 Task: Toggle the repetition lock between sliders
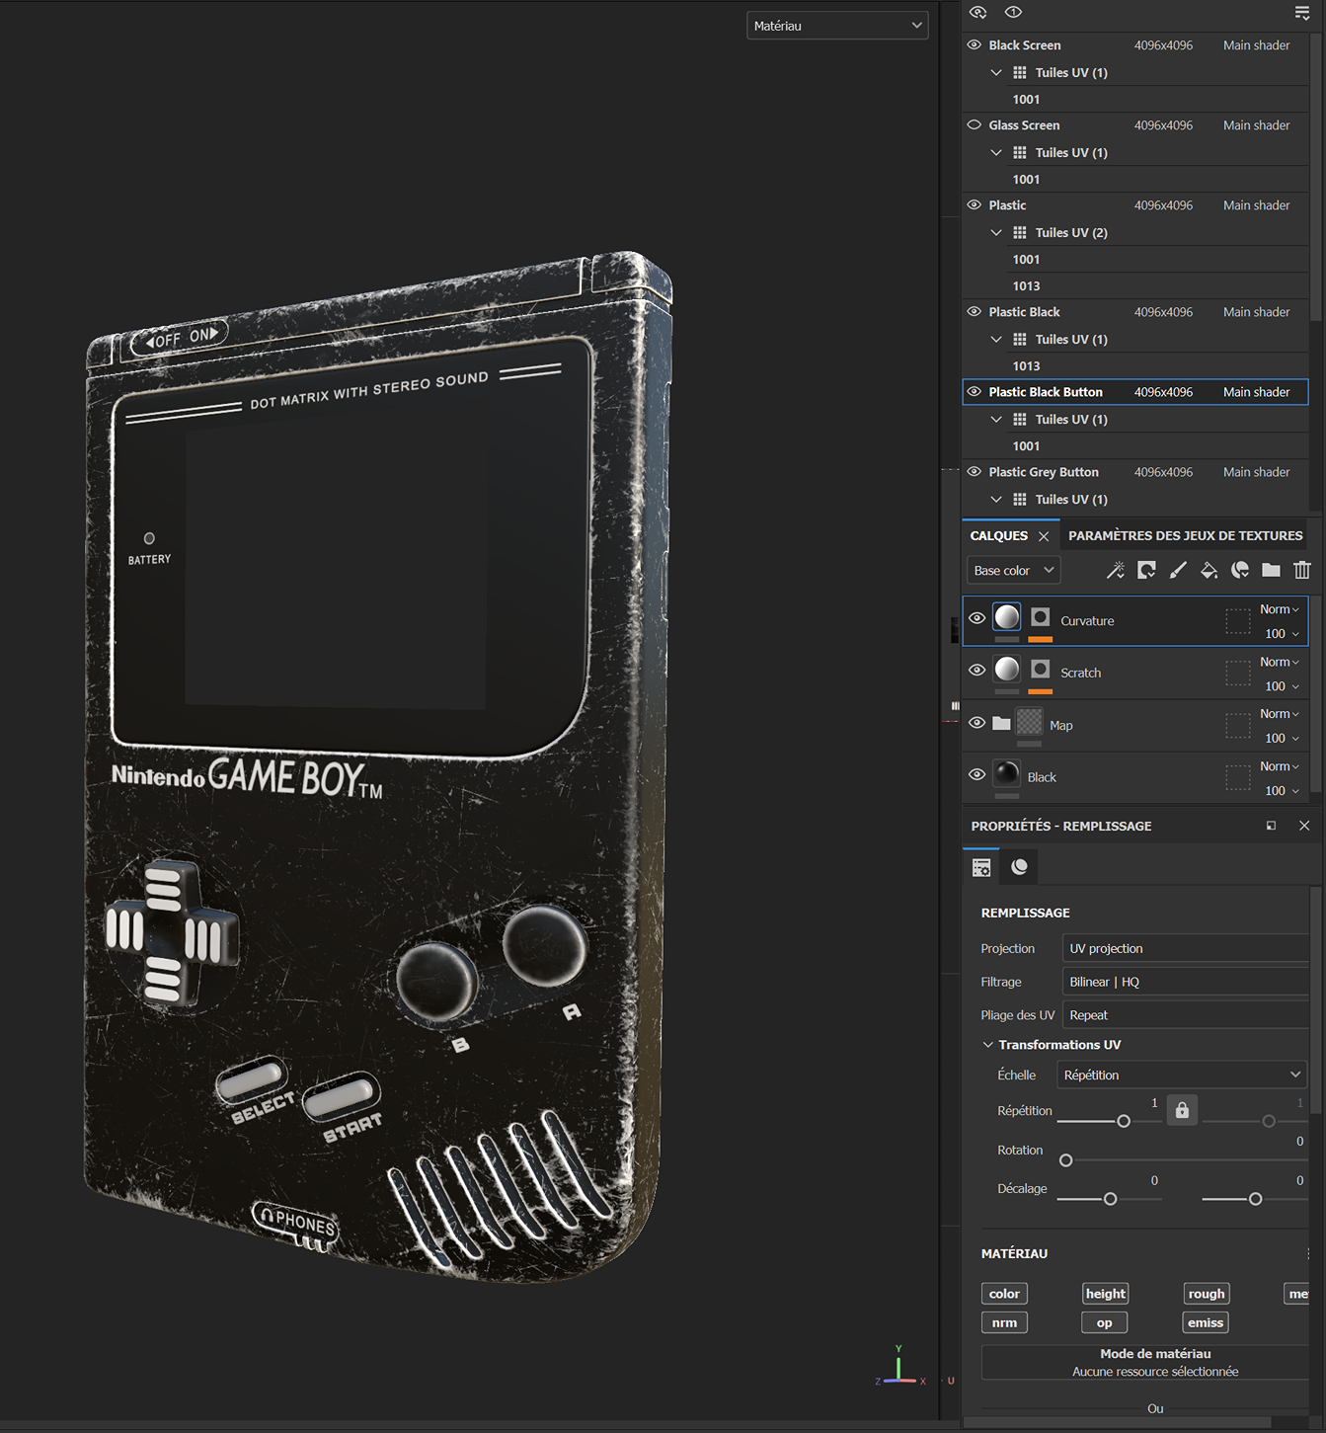[1182, 1109]
